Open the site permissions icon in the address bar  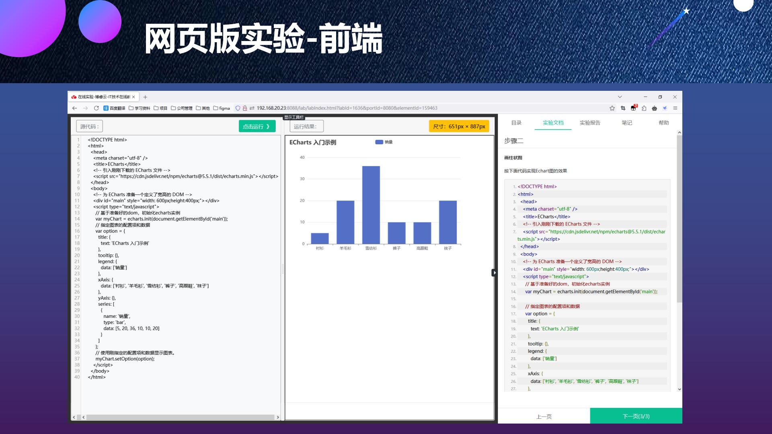[252, 108]
